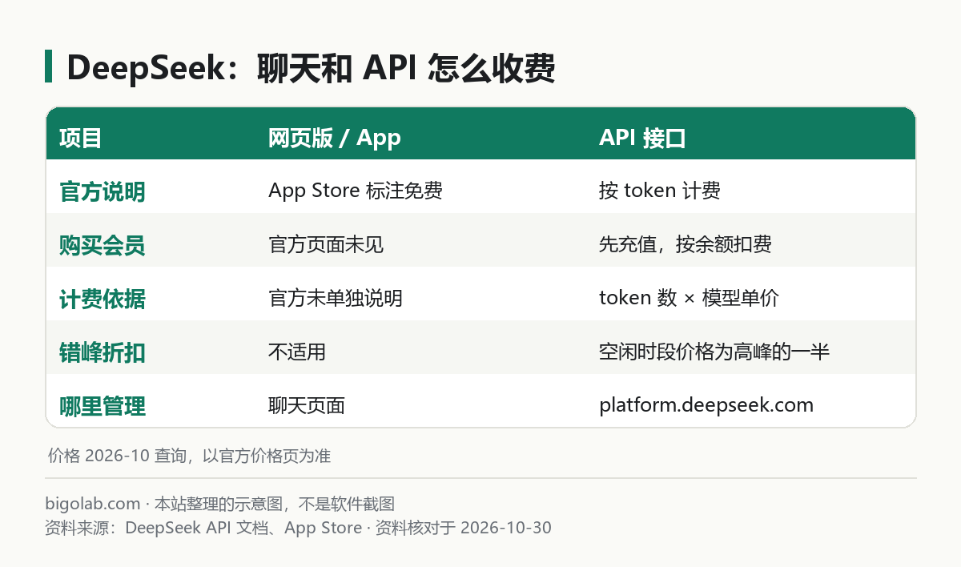Select the "购买会员" row label
This screenshot has height=567, width=961.
pos(103,245)
